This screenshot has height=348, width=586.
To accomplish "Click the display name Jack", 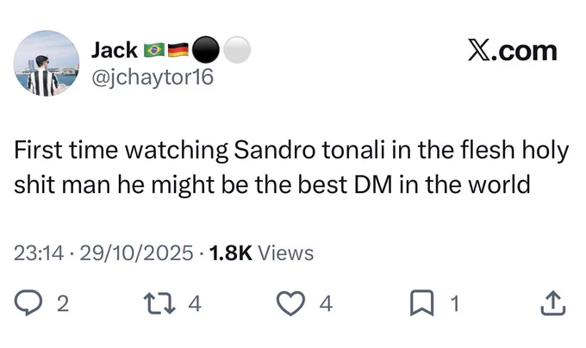I will [115, 50].
